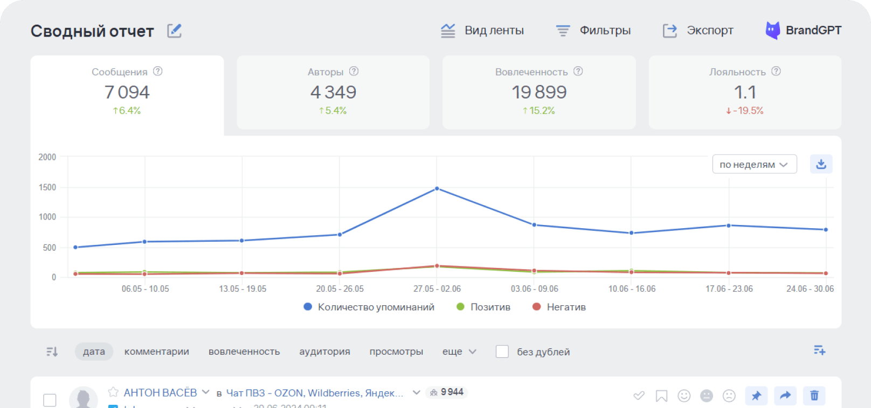
Task: Click x-axis label 24.06 - 30.06
Action: (x=810, y=289)
